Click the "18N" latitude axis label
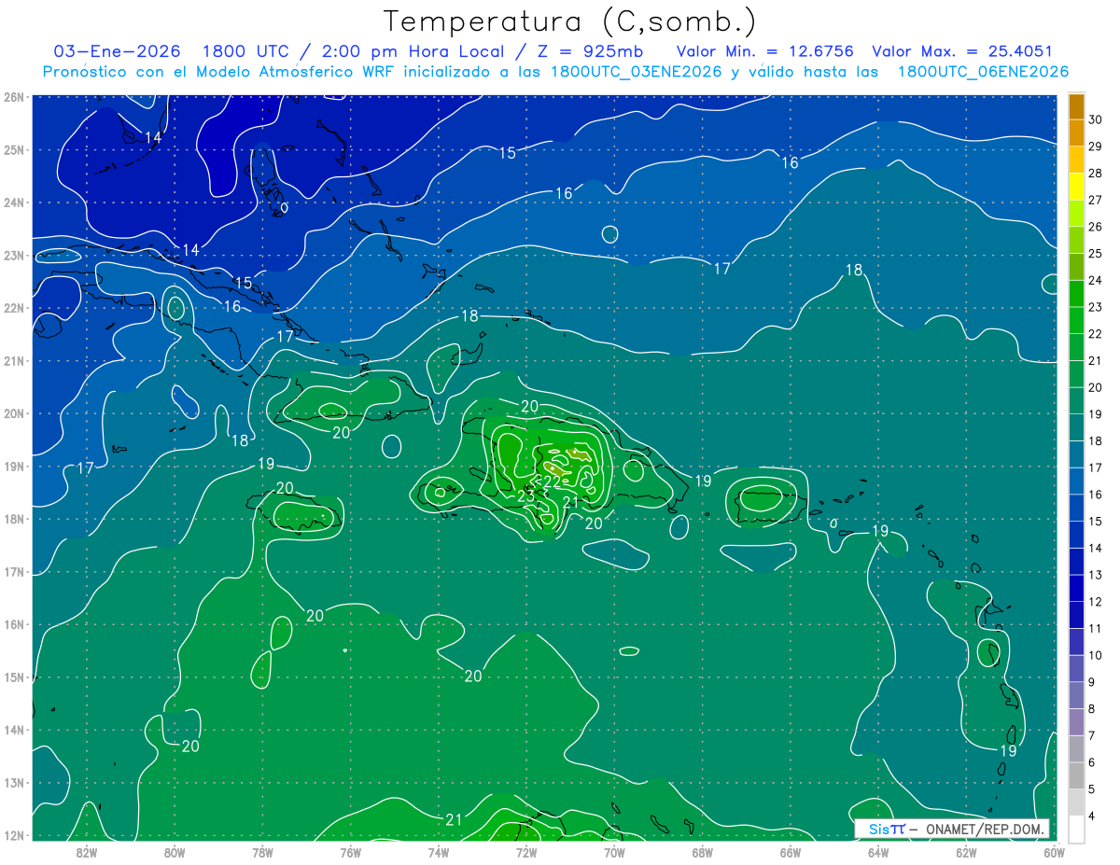 (14, 519)
